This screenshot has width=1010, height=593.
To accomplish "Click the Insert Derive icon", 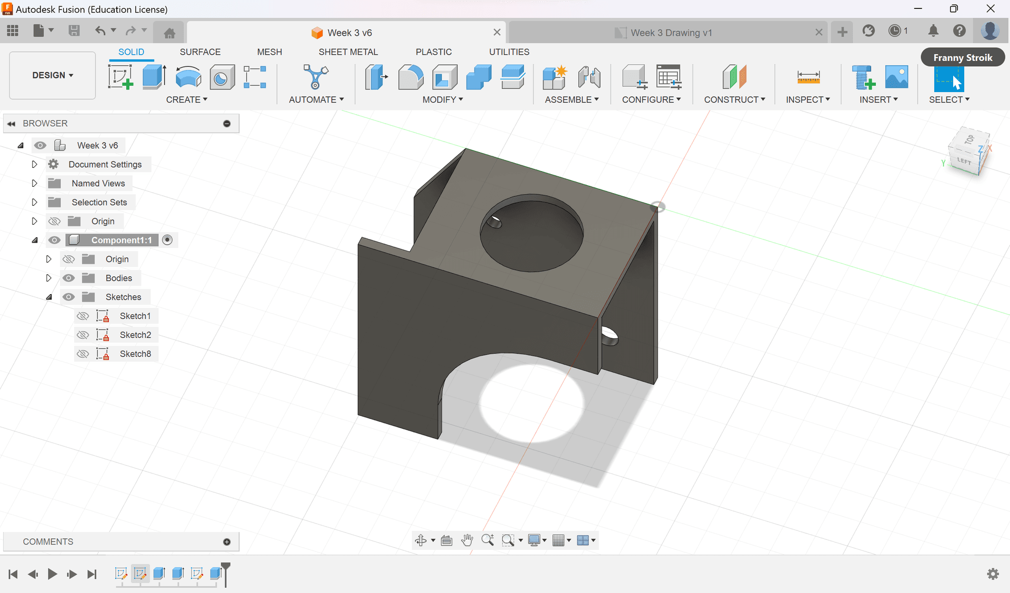I will pyautogui.click(x=863, y=77).
